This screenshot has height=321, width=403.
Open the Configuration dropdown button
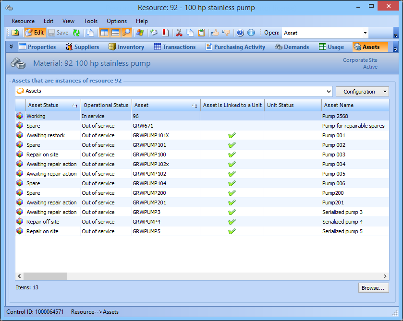[362, 91]
